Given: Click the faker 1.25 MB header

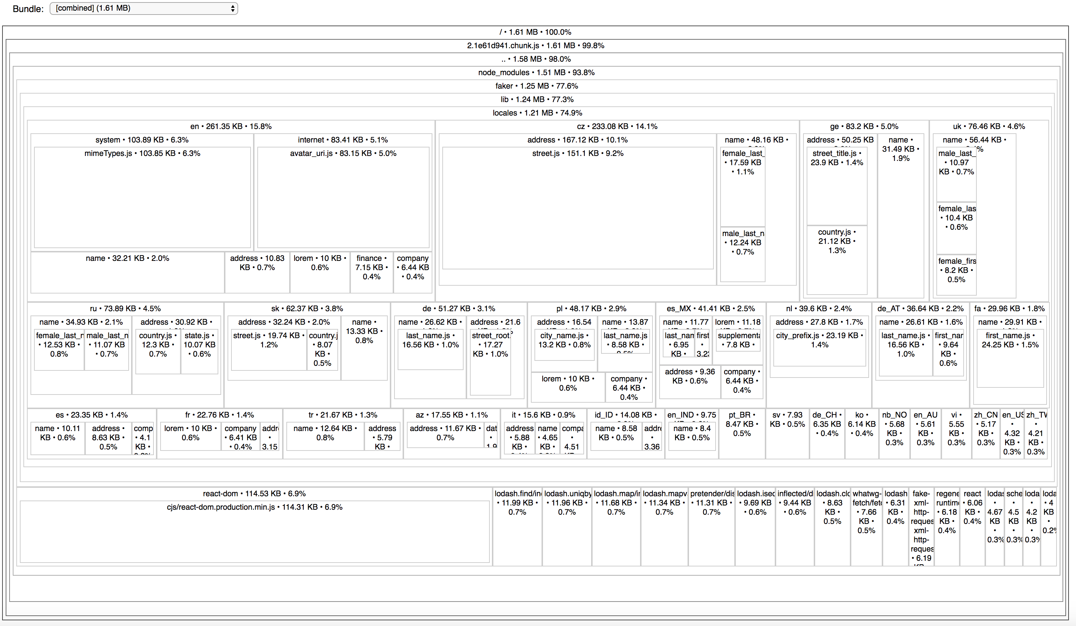Looking at the screenshot, I should [x=536, y=86].
